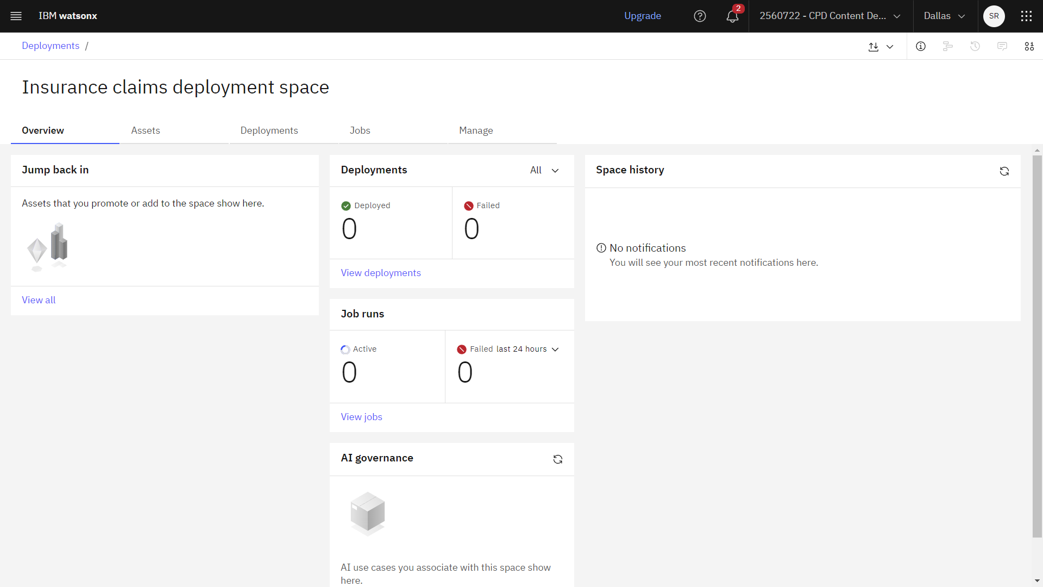Screen dimensions: 1043x587
Task: Expand the import assets chevron
Action: (890, 47)
